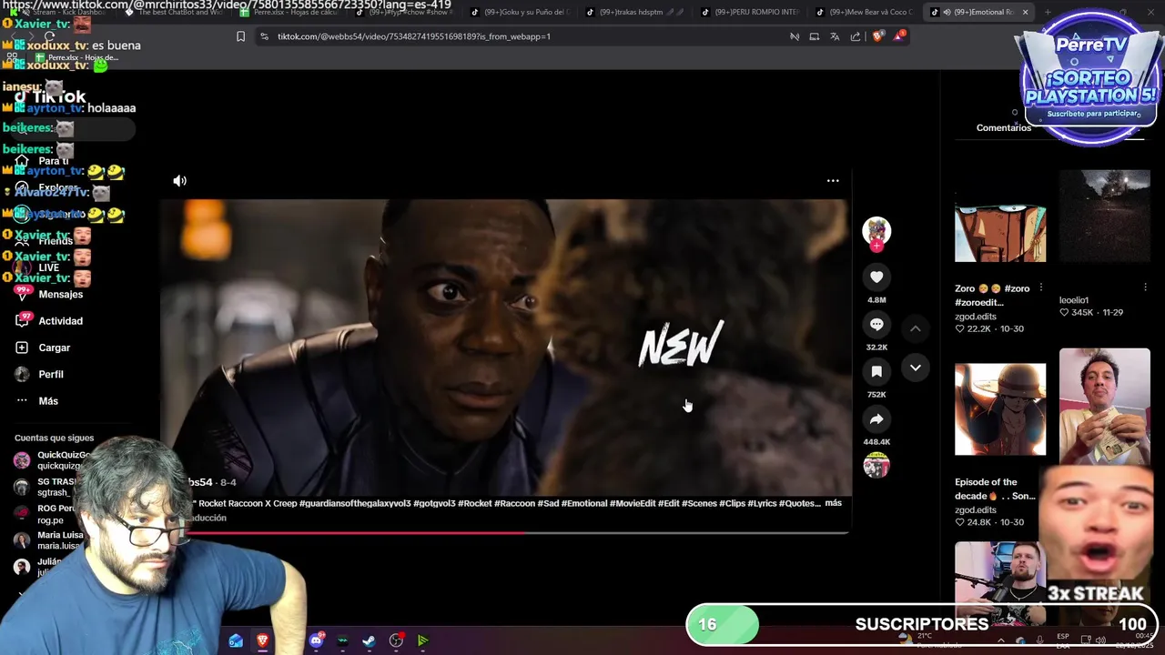Click the PerreTV PlayStation 5 giveaway banner
The image size is (1165, 655).
coord(1090,77)
